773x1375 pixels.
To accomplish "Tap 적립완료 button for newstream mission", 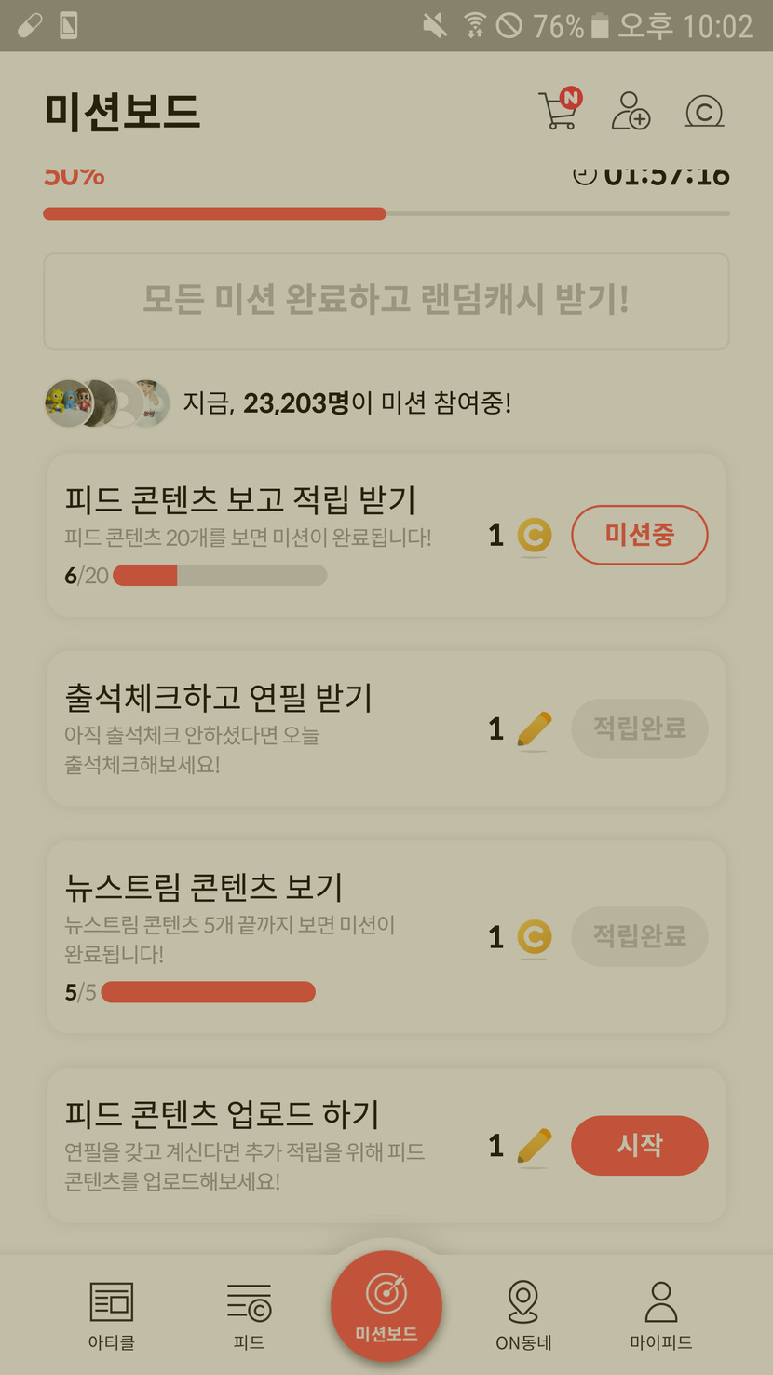I will click(639, 936).
